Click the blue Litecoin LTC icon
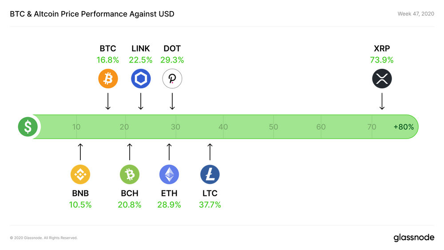Image resolution: width=444 pixels, height=250 pixels. 210,175
